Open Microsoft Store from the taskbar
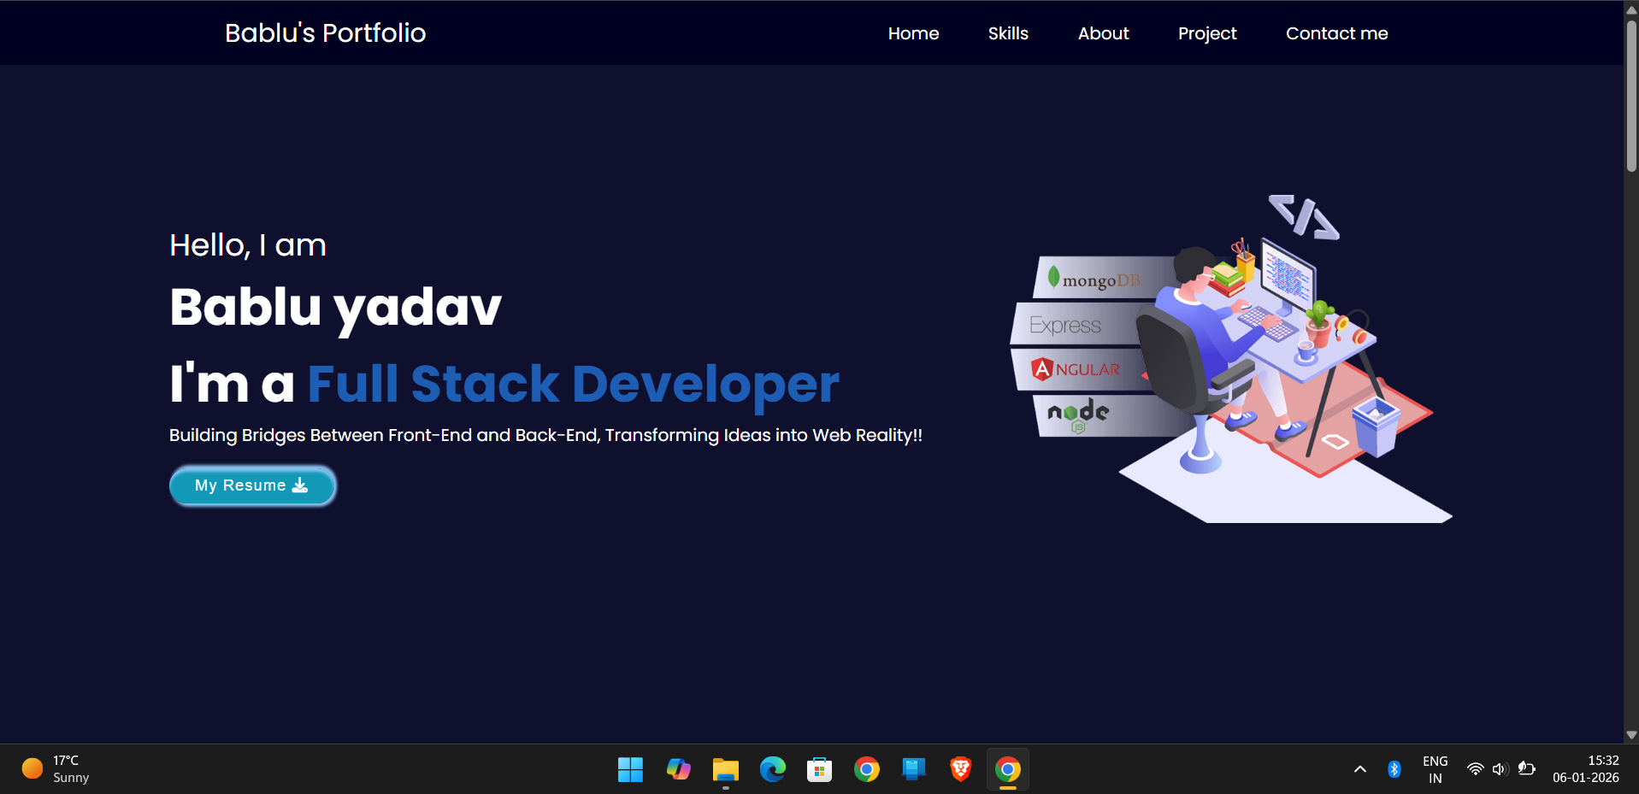1639x794 pixels. coord(819,770)
